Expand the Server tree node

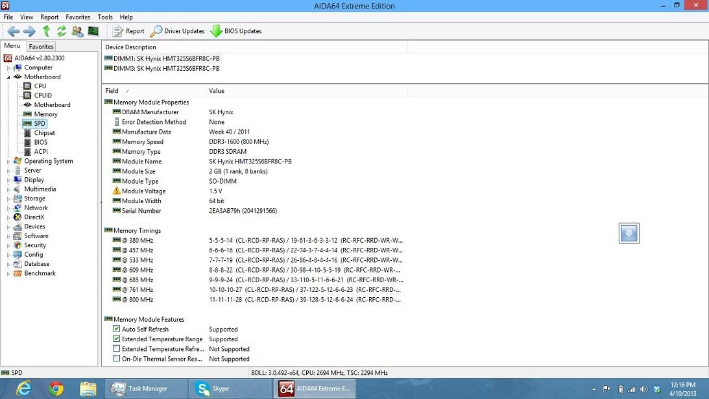[8, 171]
